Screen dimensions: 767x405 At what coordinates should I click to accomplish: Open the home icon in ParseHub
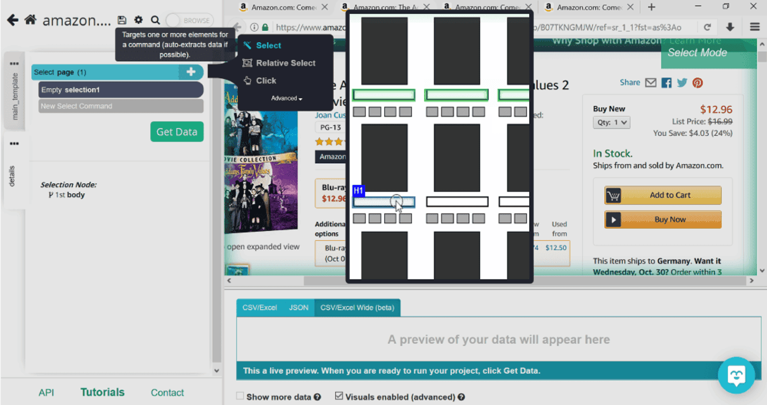tap(31, 20)
